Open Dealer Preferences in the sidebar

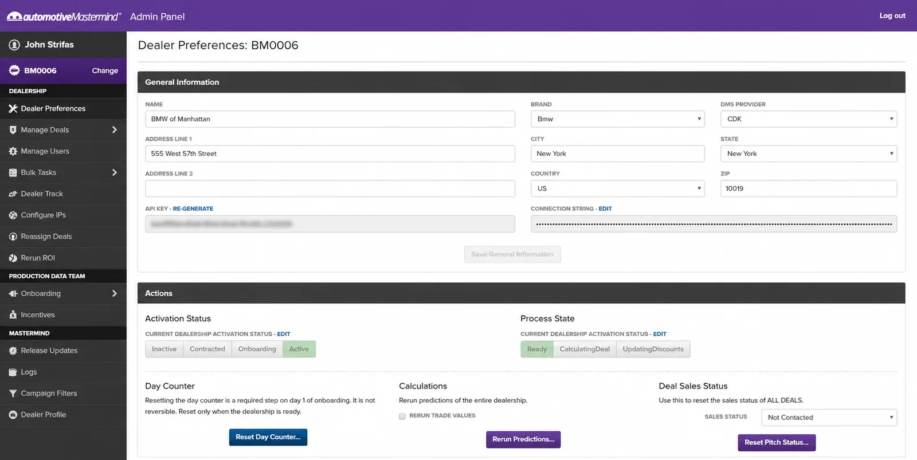pyautogui.click(x=63, y=108)
